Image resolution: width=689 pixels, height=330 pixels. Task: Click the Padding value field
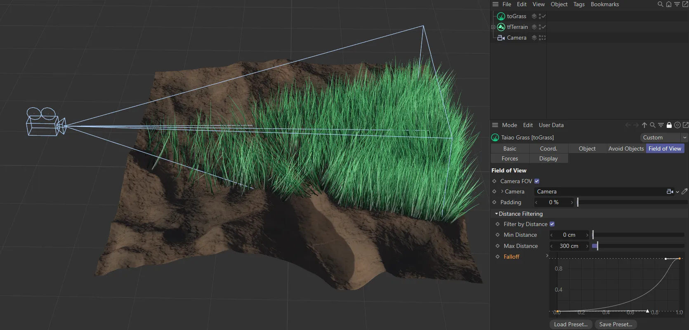coord(554,203)
